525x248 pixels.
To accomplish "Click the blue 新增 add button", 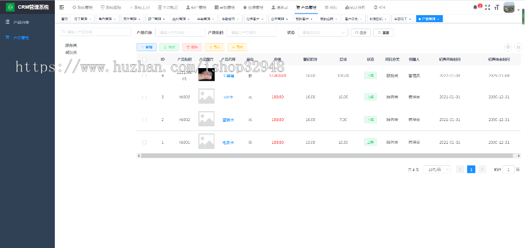I will point(146,47).
